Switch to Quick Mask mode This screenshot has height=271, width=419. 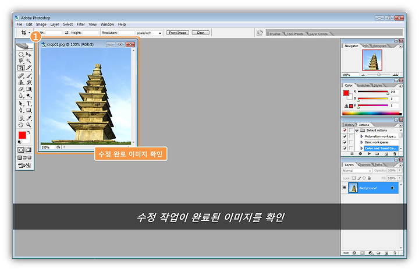(28, 150)
